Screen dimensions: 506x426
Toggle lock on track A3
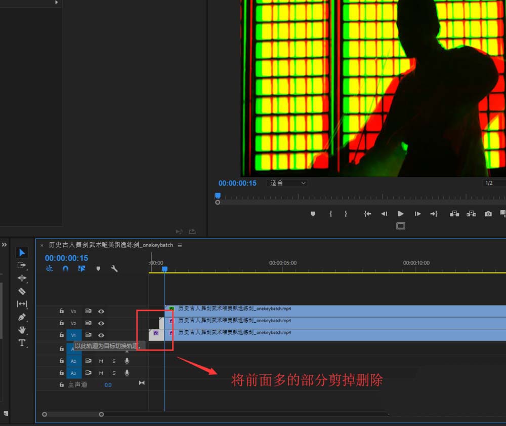62,373
